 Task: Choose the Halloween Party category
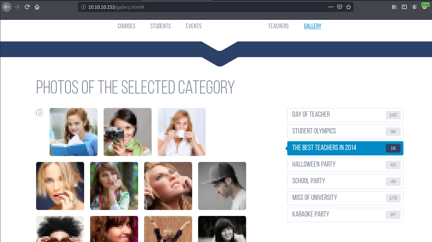click(345, 165)
